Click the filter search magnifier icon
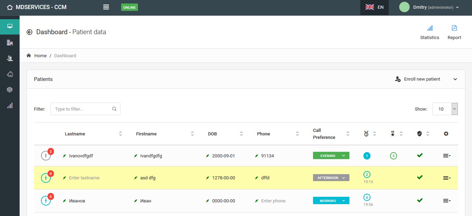Screen dimensions: 472x216 point(114,109)
